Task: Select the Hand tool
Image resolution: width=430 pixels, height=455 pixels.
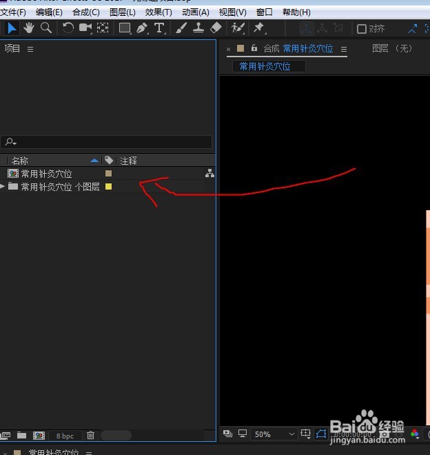Action: (x=29, y=28)
